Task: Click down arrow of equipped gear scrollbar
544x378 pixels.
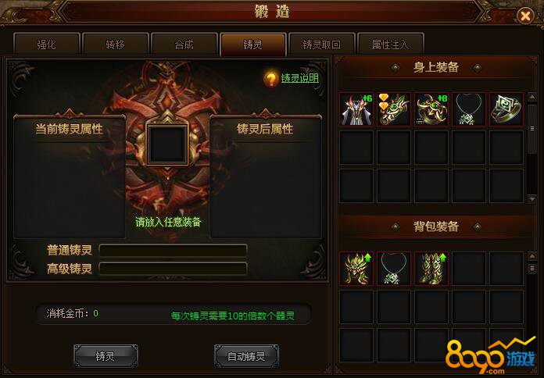Action: click(531, 199)
